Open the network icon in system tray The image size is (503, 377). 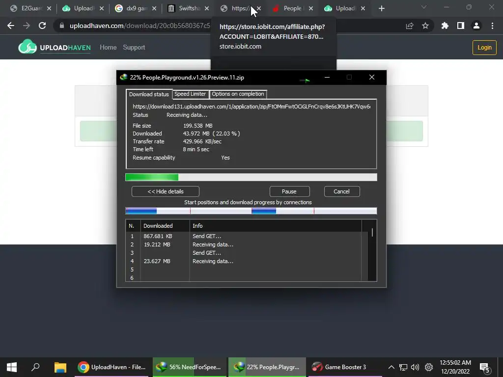click(403, 367)
